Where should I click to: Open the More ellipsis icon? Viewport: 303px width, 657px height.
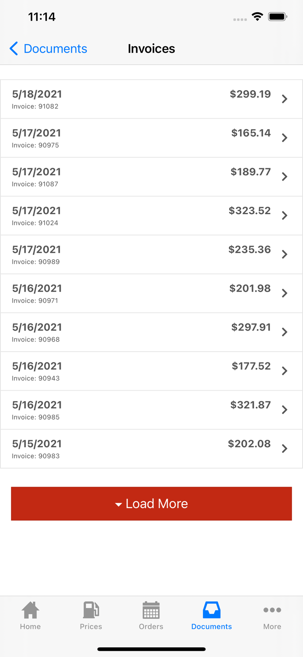[x=272, y=610]
